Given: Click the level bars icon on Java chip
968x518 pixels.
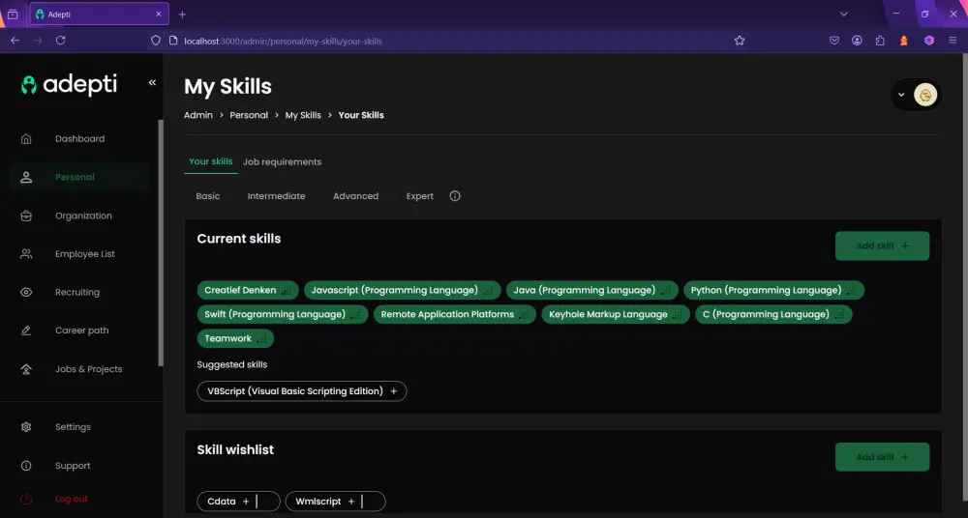Looking at the screenshot, I should 666,291.
